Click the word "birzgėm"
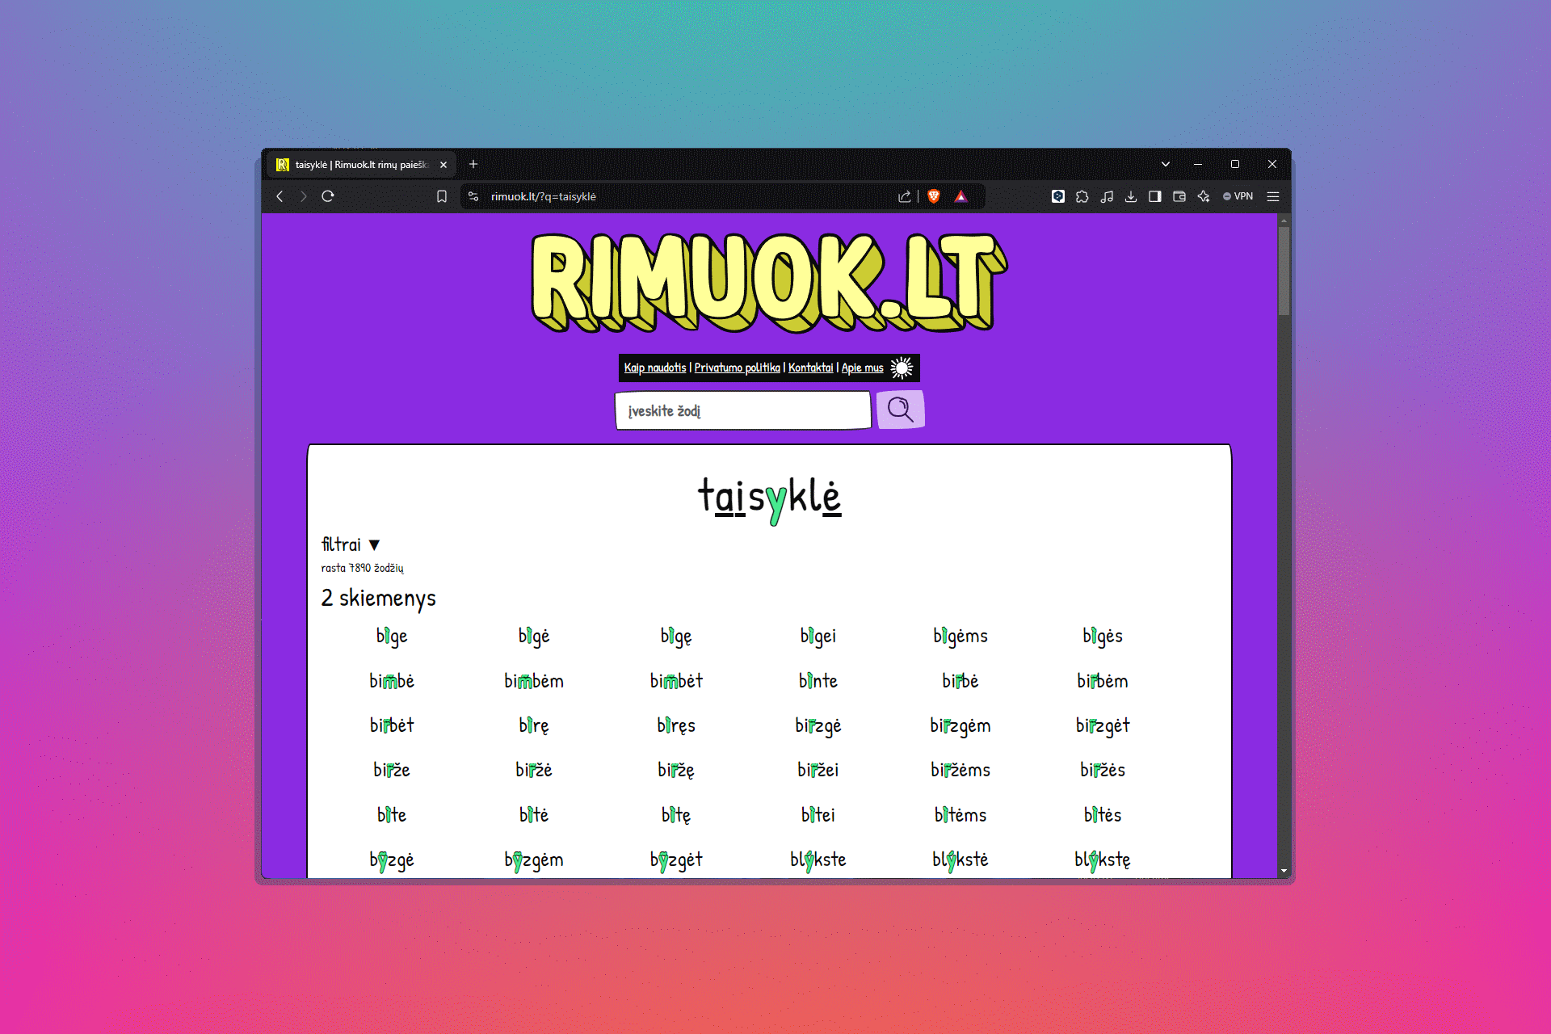 [960, 726]
